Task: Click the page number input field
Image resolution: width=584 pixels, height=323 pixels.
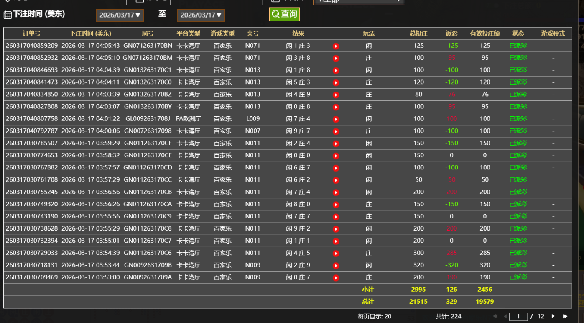Action: (518, 317)
